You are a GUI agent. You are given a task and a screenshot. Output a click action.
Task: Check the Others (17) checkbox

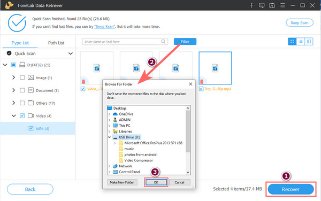click(x=22, y=103)
